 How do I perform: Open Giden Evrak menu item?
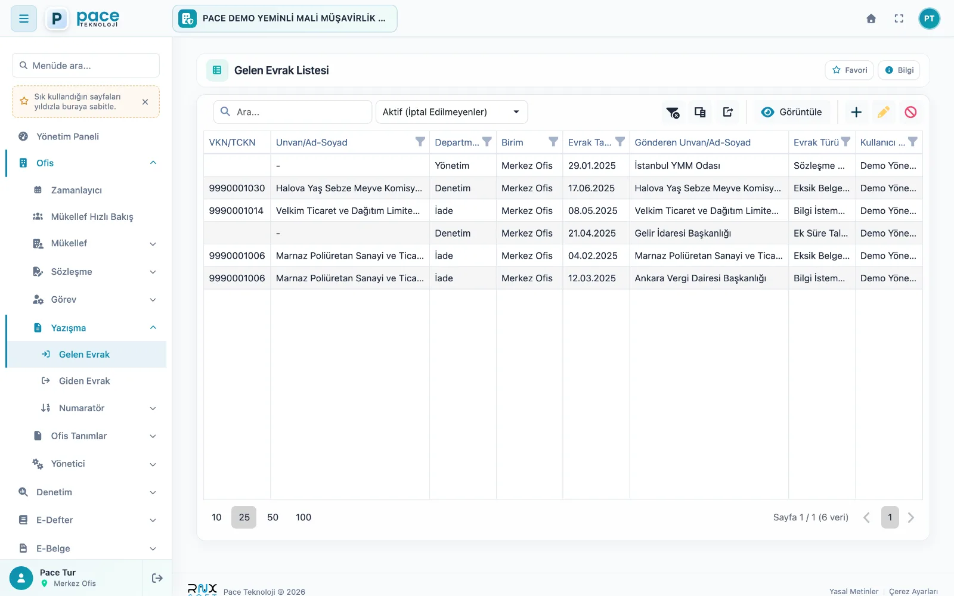(85, 381)
